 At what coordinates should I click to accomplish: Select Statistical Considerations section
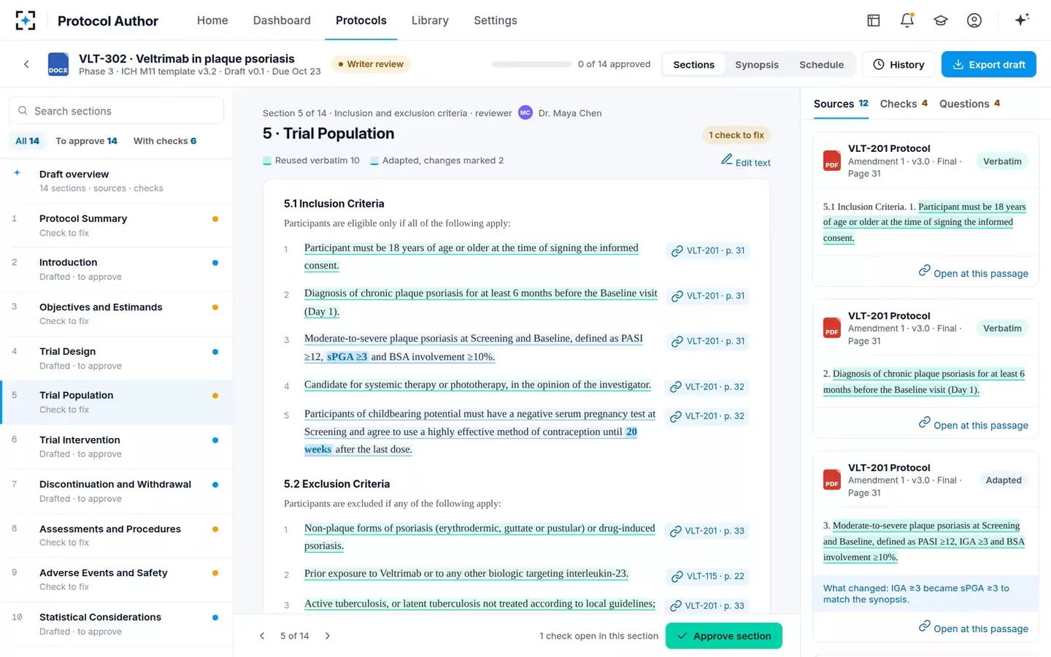point(117,624)
